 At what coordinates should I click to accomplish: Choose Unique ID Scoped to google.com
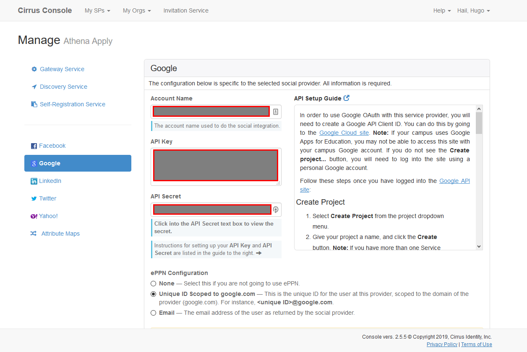pos(153,294)
